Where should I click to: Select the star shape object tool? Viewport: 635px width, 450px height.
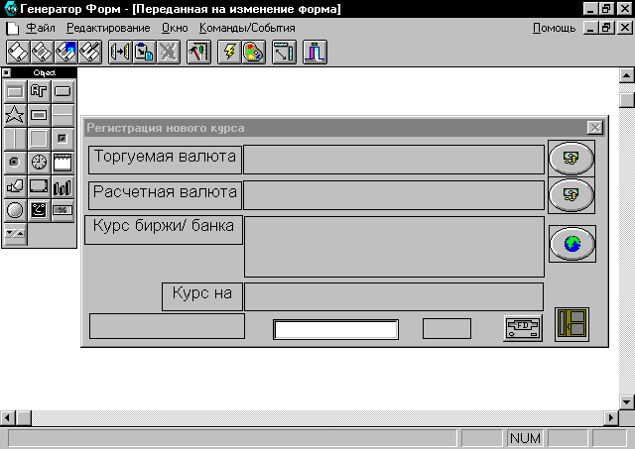(15, 115)
